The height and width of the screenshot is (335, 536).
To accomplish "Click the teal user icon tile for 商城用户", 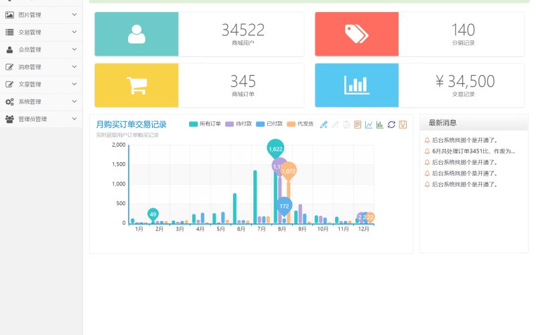I will pyautogui.click(x=137, y=34).
